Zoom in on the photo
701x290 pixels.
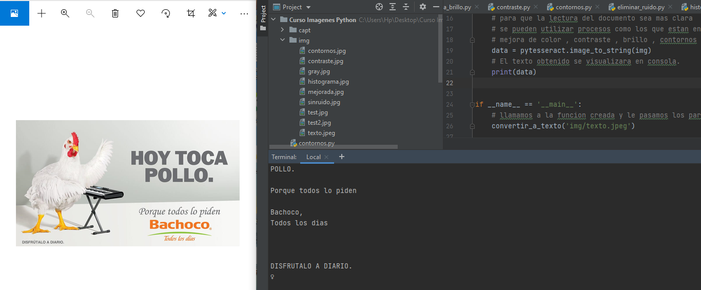coord(65,13)
